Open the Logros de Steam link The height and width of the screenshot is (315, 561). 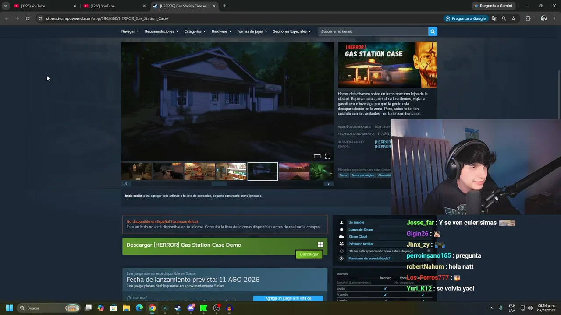[361, 230]
